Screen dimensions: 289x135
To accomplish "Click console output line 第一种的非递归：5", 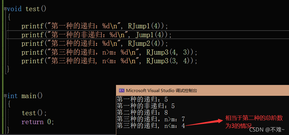I will [146, 106].
